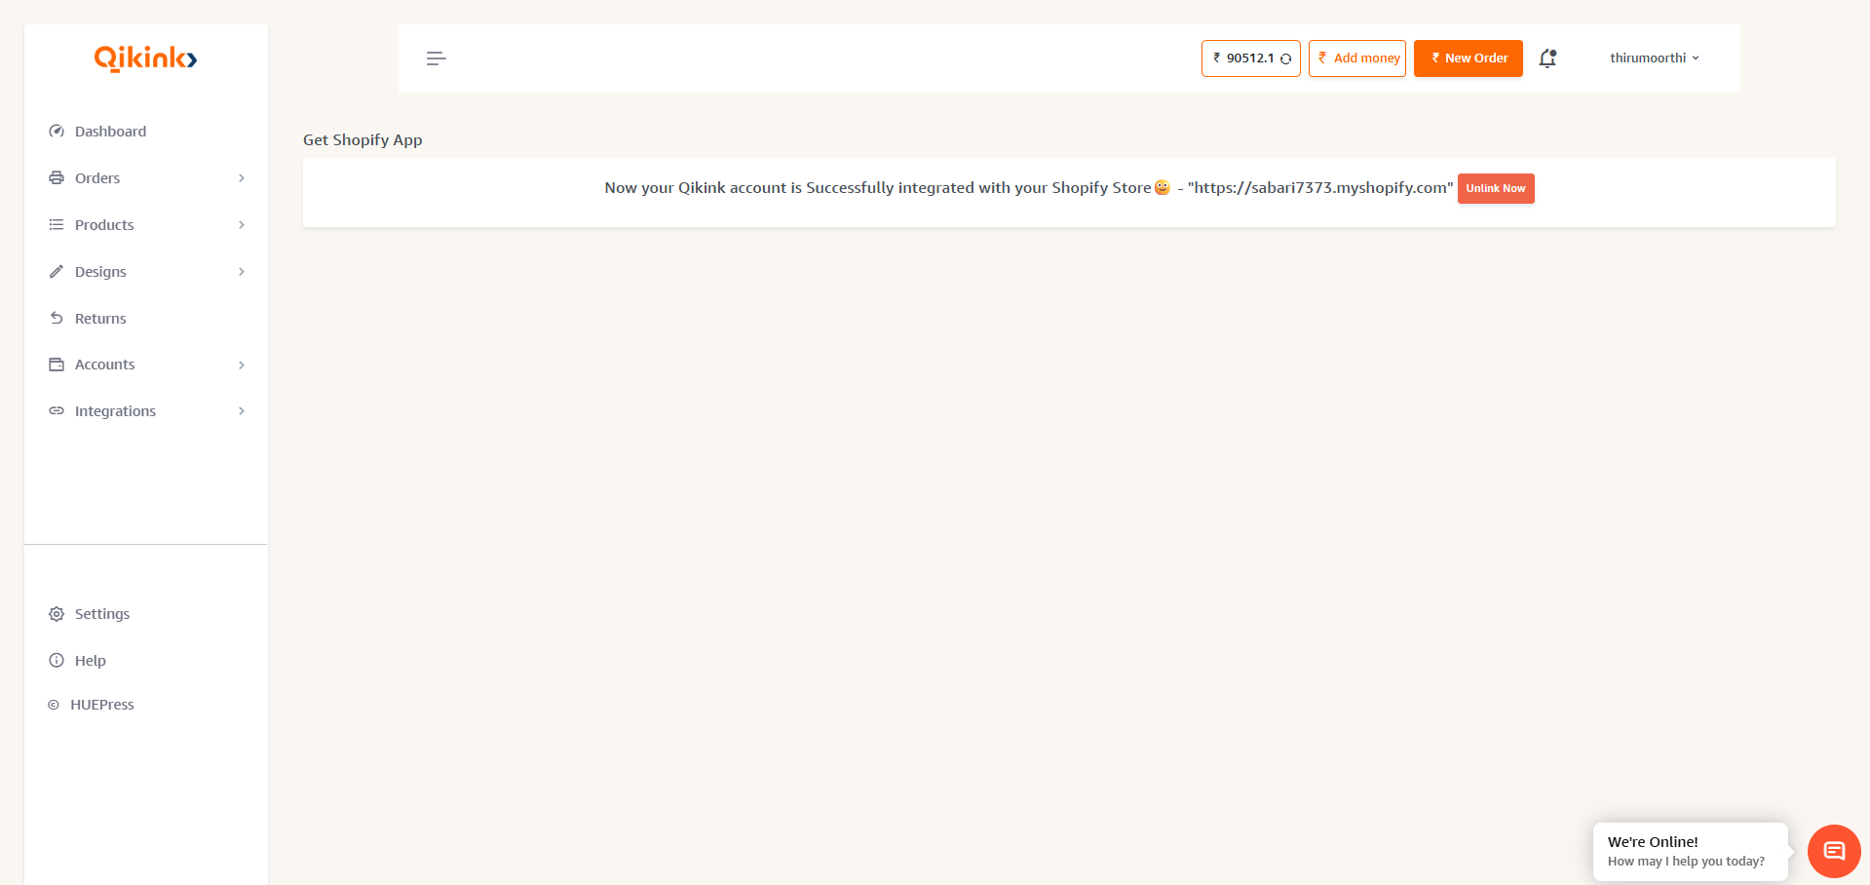Expand the Designs submenu chevron
The height and width of the screenshot is (885, 1870).
pyautogui.click(x=242, y=272)
